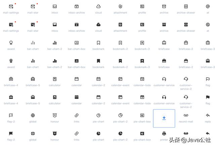Choose the filled honour badge icon

click(x=55, y=134)
